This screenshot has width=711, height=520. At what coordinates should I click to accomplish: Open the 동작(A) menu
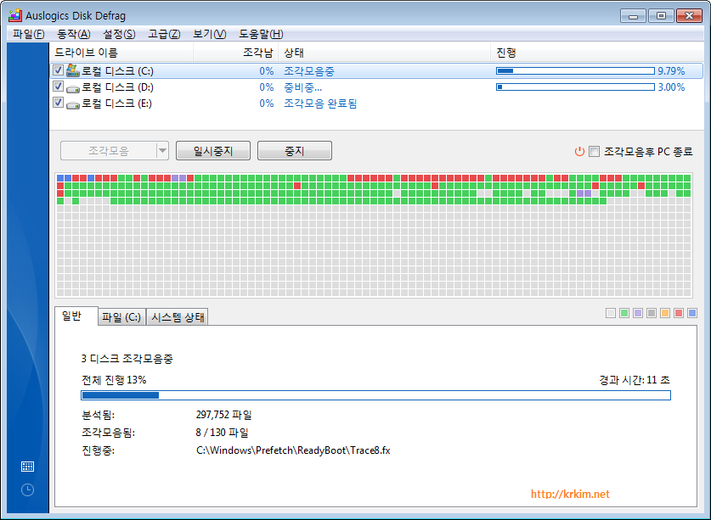(74, 34)
